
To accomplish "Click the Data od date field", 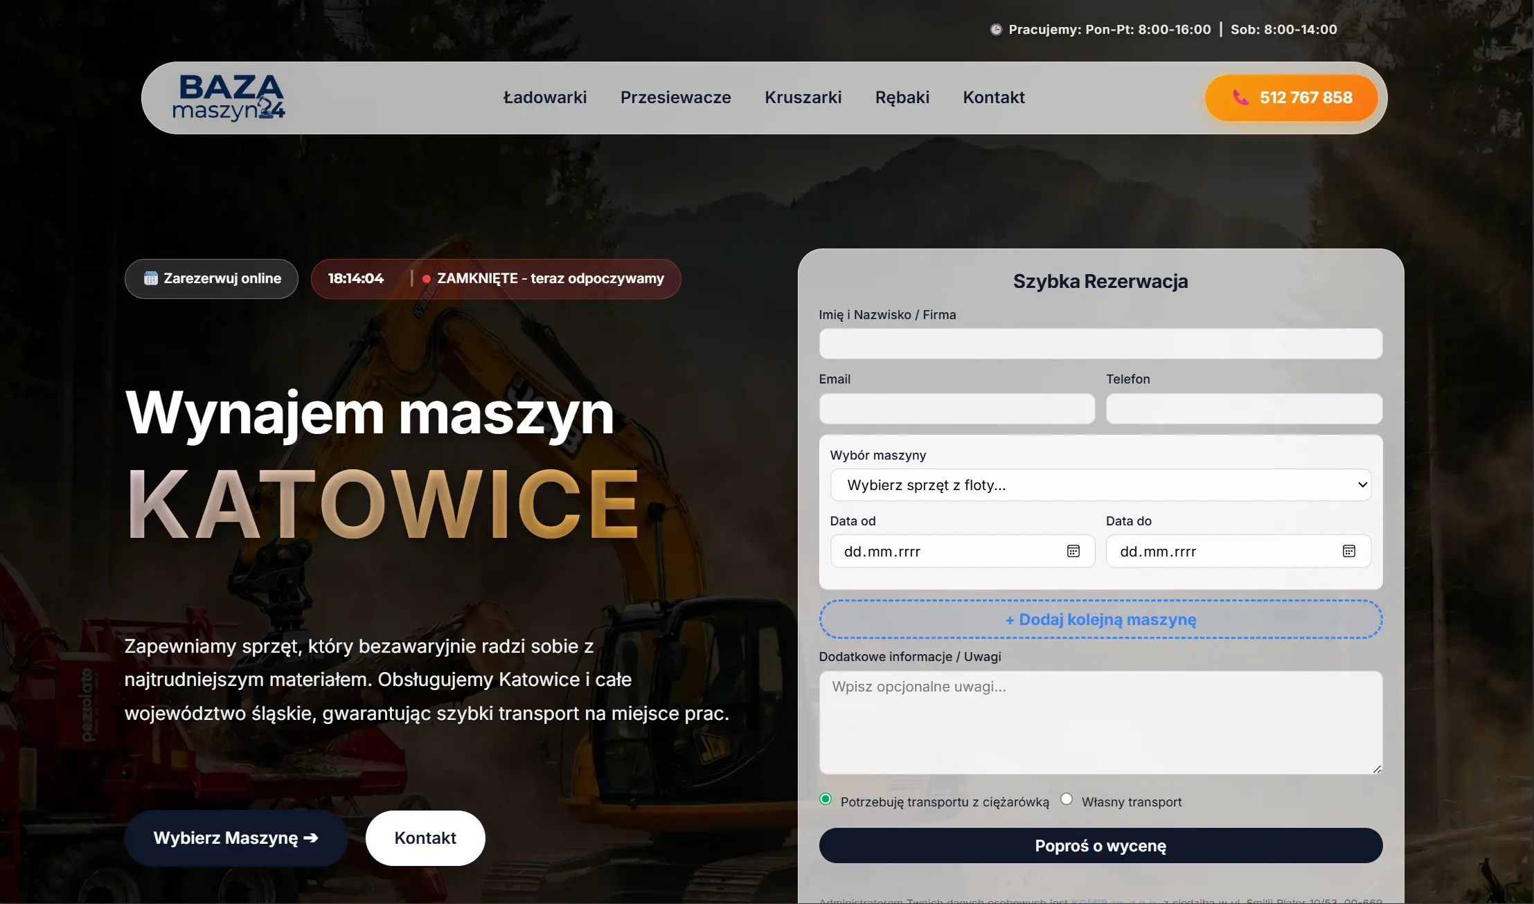I will (x=963, y=552).
